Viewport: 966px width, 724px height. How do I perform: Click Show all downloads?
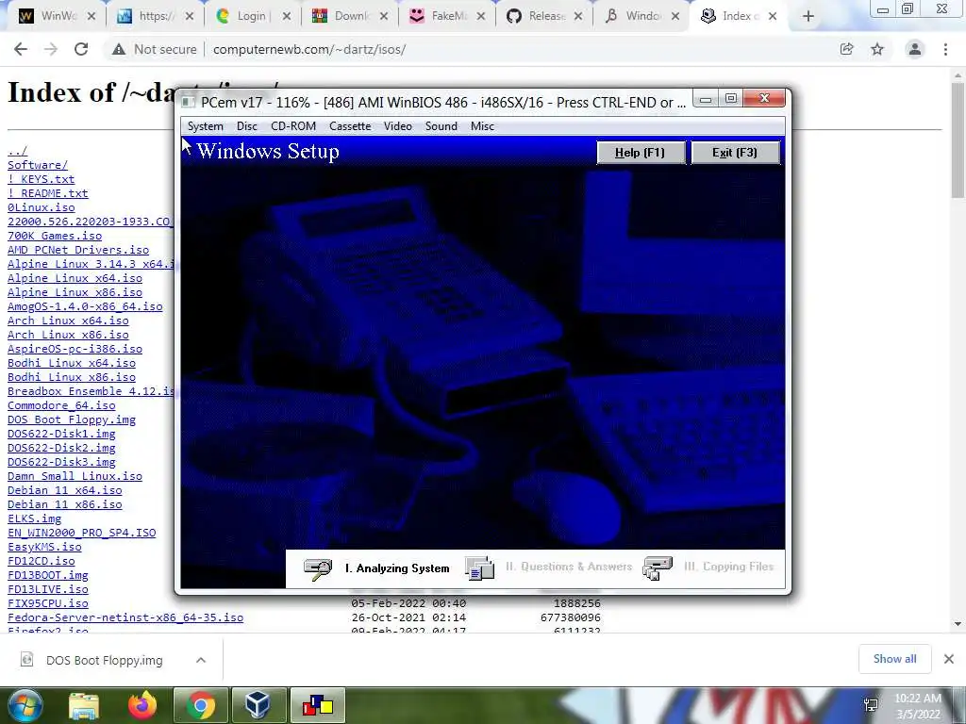coord(895,659)
